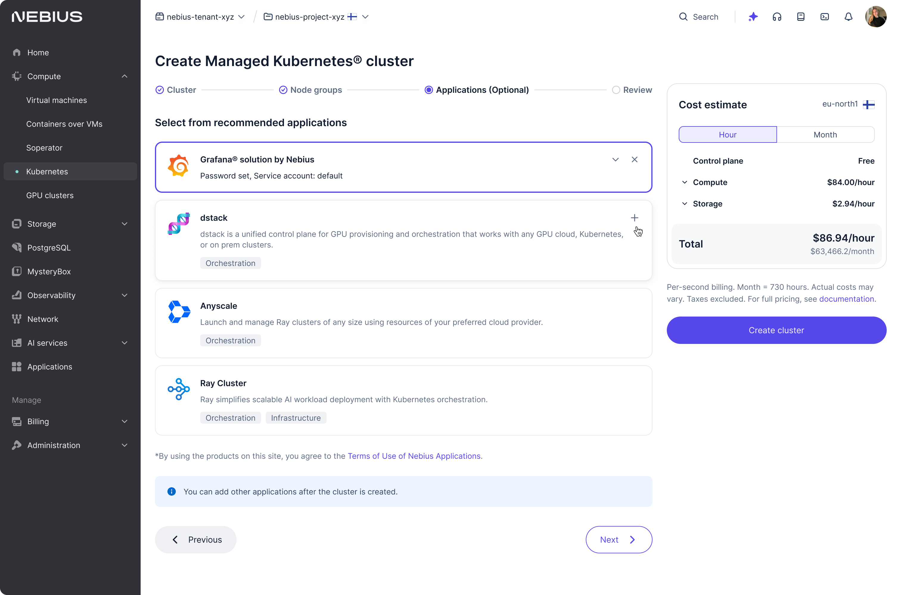Click the Network icon in the sidebar
Image resolution: width=901 pixels, height=595 pixels.
[x=17, y=319]
